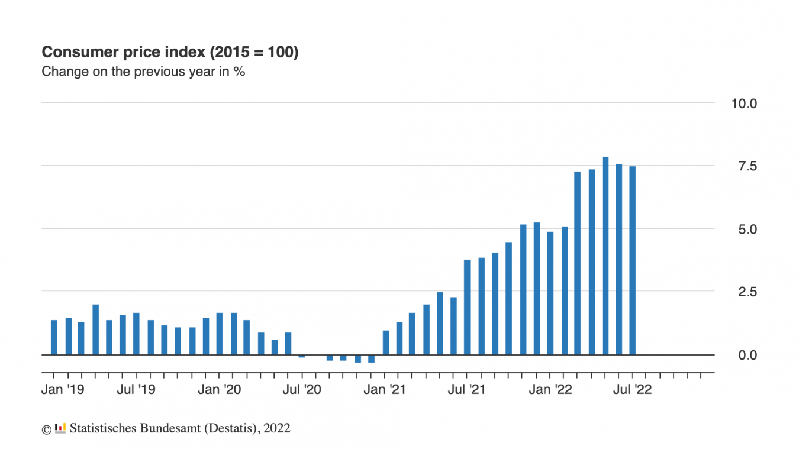
Task: Click the "Jul '19" x-axis label
Action: click(x=137, y=390)
